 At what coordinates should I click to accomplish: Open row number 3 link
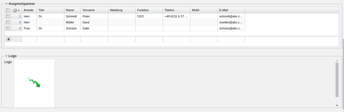20,28
